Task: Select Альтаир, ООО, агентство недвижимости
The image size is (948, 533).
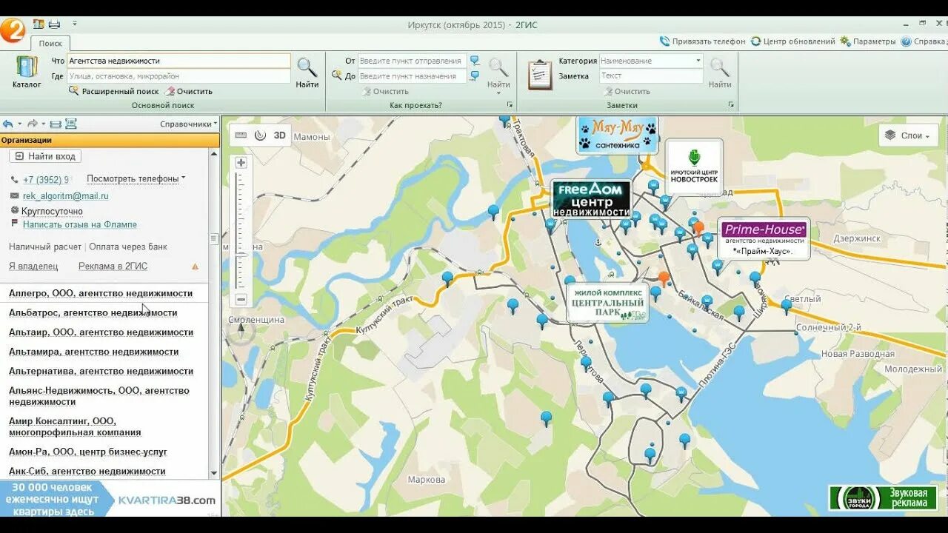Action: pyautogui.click(x=101, y=332)
